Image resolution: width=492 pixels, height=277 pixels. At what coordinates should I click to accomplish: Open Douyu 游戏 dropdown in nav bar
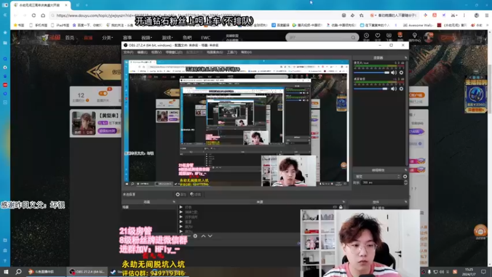(167, 38)
